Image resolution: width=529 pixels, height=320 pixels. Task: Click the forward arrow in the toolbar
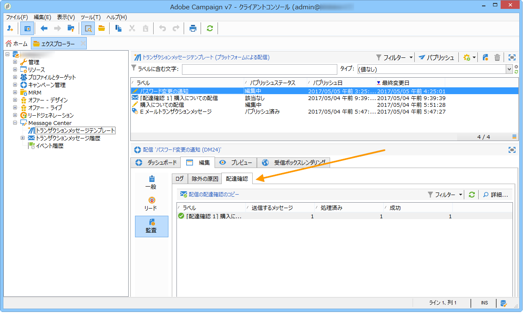tap(58, 28)
